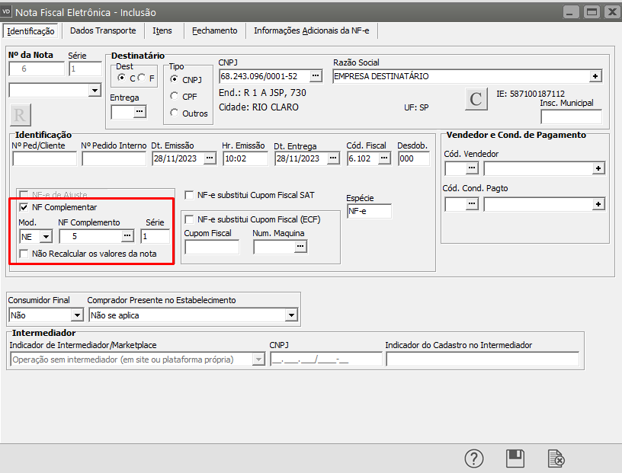Open Comprador Presente no Estabelecimento dropdown

click(290, 315)
